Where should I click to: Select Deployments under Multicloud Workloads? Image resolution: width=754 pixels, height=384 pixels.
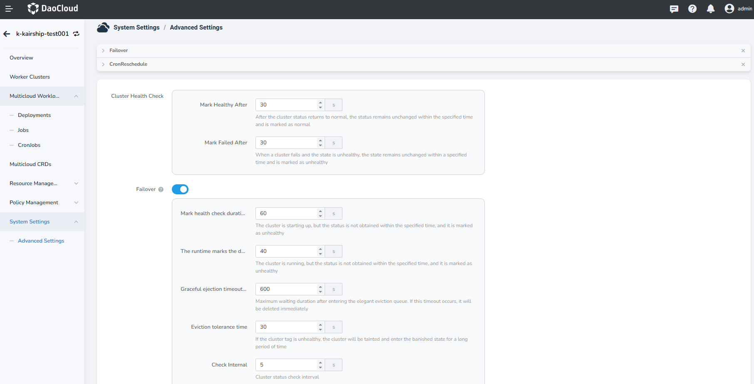pyautogui.click(x=34, y=115)
